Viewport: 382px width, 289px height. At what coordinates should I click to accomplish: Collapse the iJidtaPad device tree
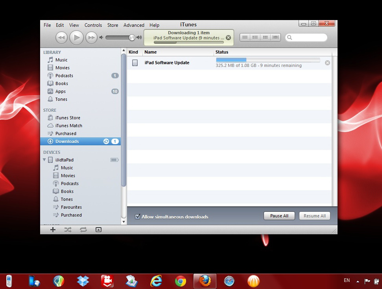(x=44, y=160)
